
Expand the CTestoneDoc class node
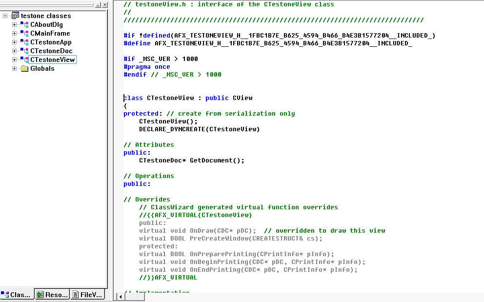tap(14, 51)
